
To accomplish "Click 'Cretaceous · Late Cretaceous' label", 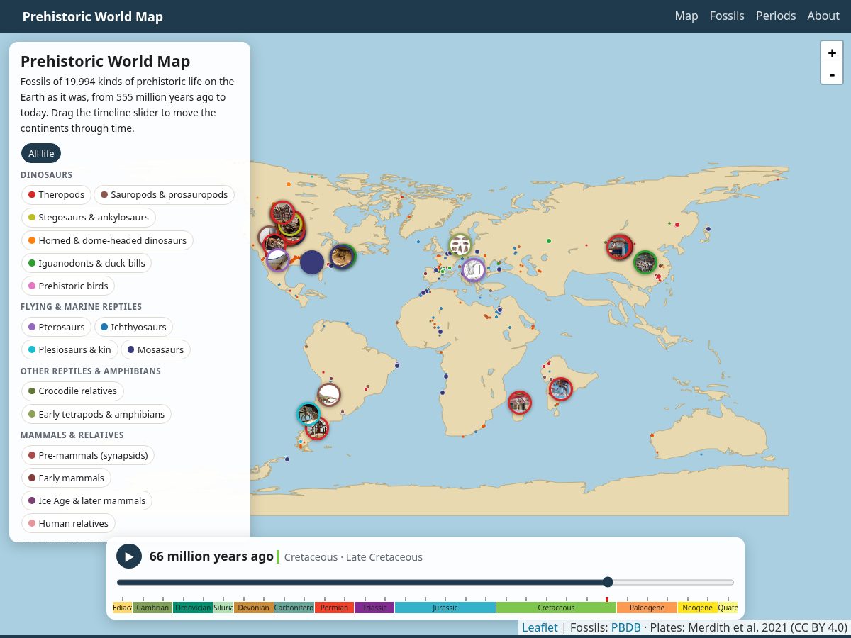I will 353,557.
